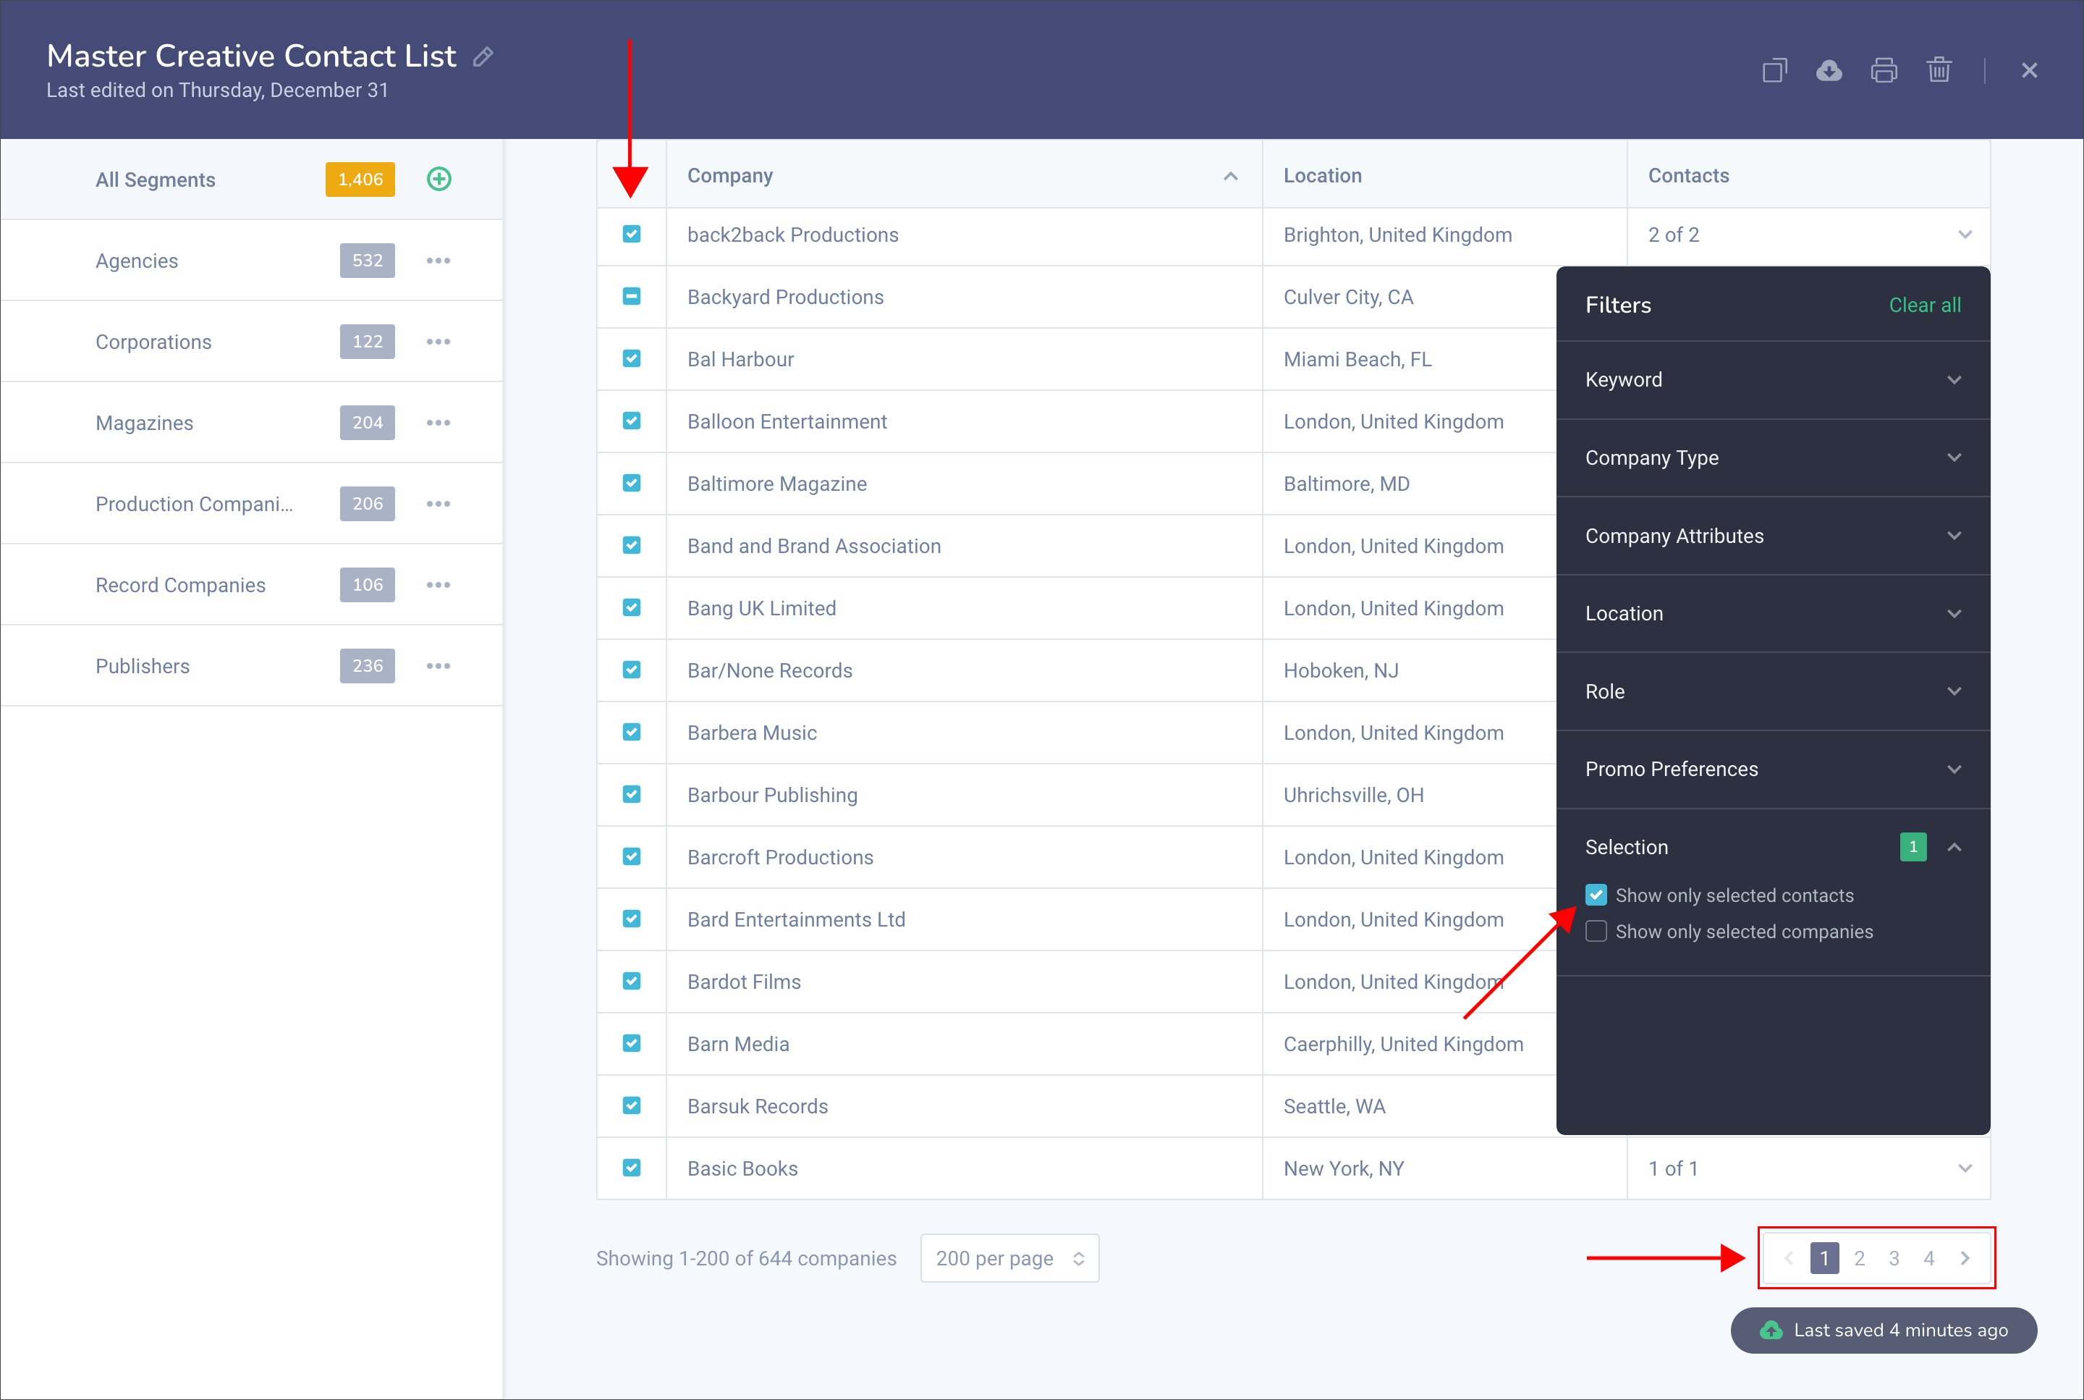Enable Show only selected companies

coord(1597,931)
